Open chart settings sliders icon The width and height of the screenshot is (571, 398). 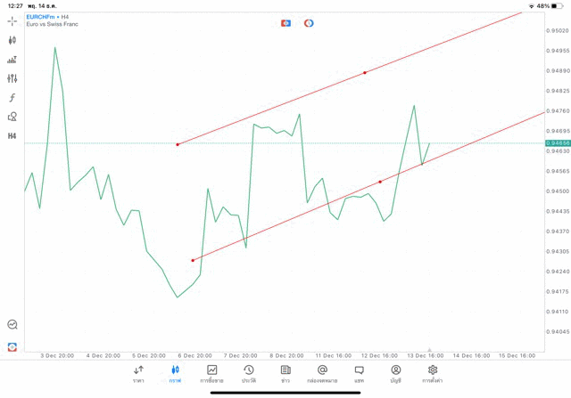tap(12, 78)
